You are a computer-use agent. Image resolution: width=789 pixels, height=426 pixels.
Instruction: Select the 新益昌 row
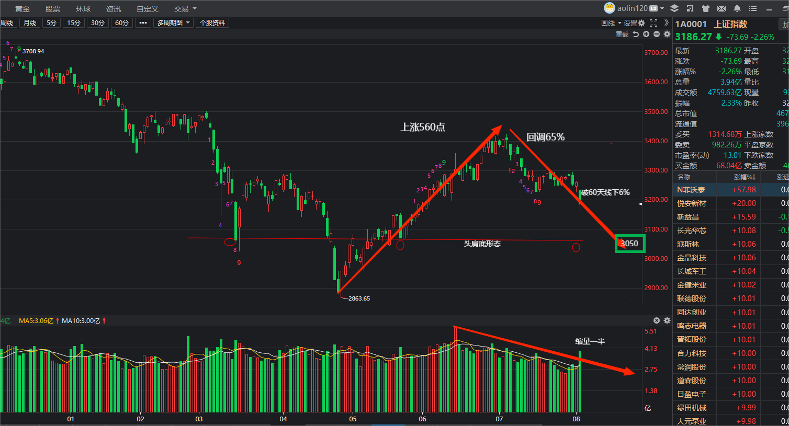[x=731, y=217]
